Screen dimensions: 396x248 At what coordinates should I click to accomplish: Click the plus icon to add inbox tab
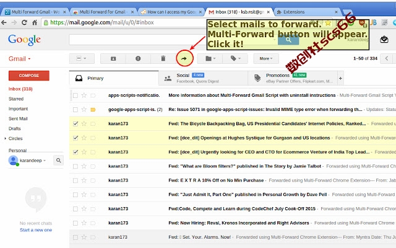point(340,79)
